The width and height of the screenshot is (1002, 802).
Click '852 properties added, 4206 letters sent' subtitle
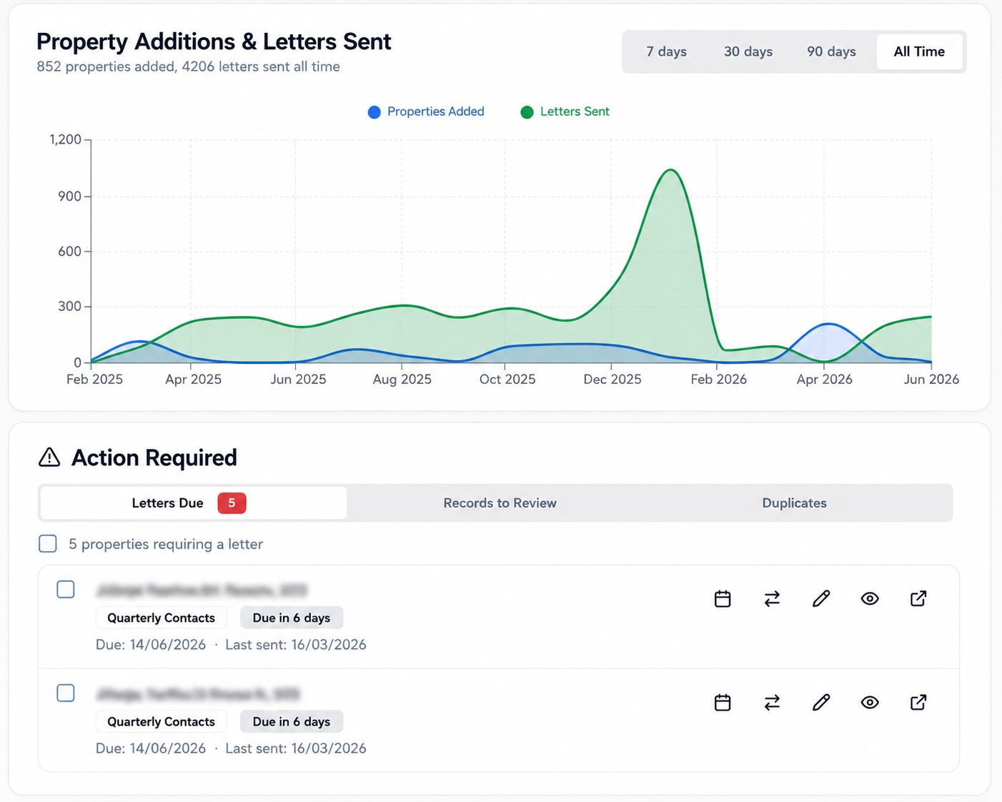tap(188, 66)
